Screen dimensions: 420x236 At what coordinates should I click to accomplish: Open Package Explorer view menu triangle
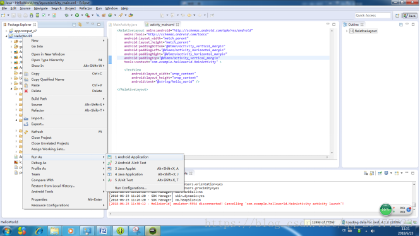[x=87, y=24]
